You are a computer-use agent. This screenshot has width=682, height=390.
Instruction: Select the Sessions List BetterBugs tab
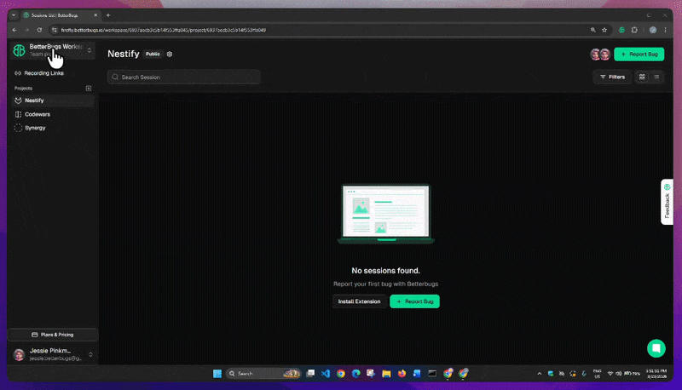pyautogui.click(x=61, y=15)
